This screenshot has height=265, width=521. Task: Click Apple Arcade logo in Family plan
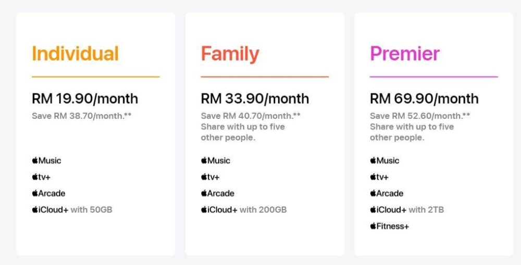pos(218,193)
